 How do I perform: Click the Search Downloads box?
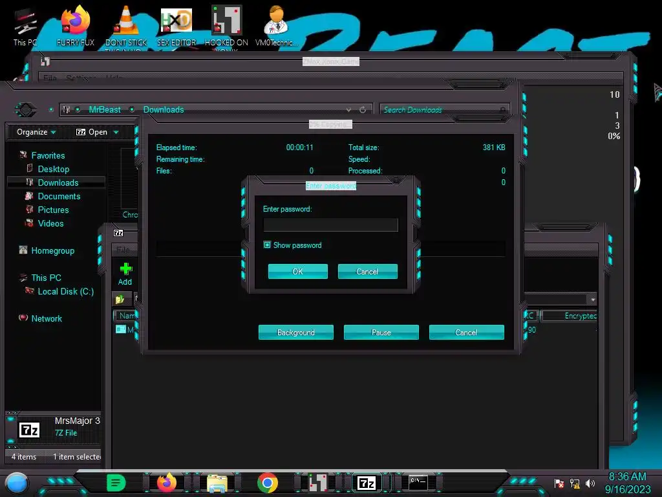444,110
